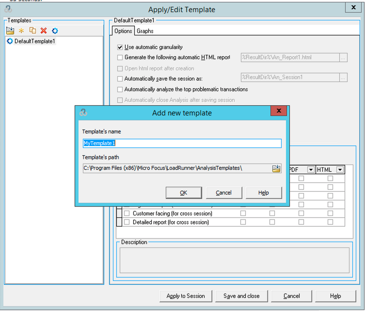Screen dimensions: 365x311
Task: Browse for template path folder icon
Action: (276, 168)
